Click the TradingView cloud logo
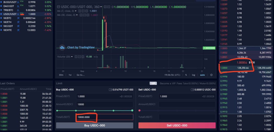 (x=62, y=47)
